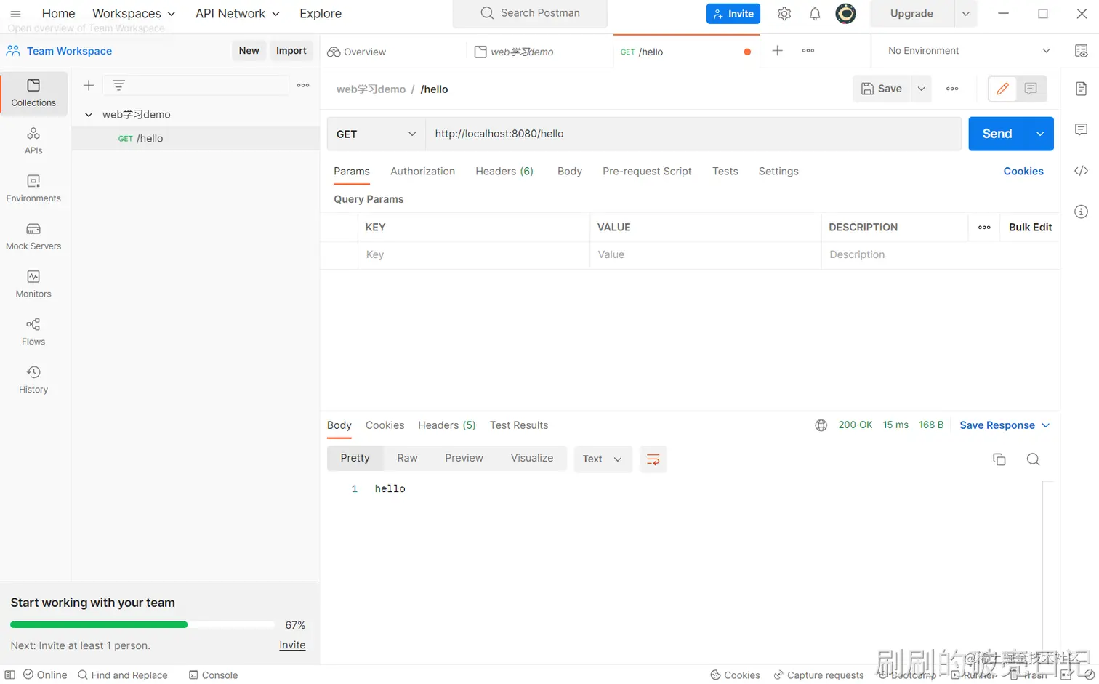The width and height of the screenshot is (1099, 684).
Task: Open documentation icon in right sidebar
Action: pyautogui.click(x=1081, y=89)
